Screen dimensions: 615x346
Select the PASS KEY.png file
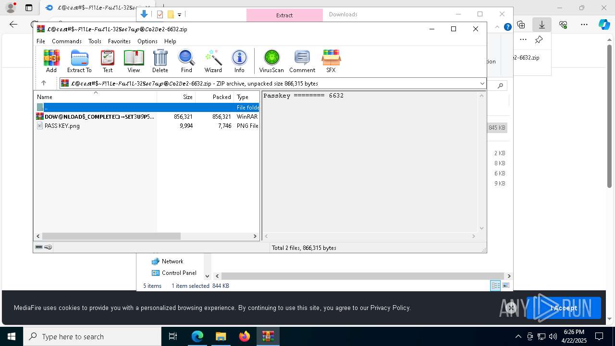coord(147,125)
